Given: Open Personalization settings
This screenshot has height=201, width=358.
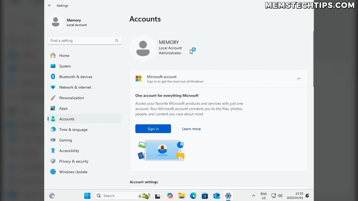Looking at the screenshot, I should tap(73, 98).
